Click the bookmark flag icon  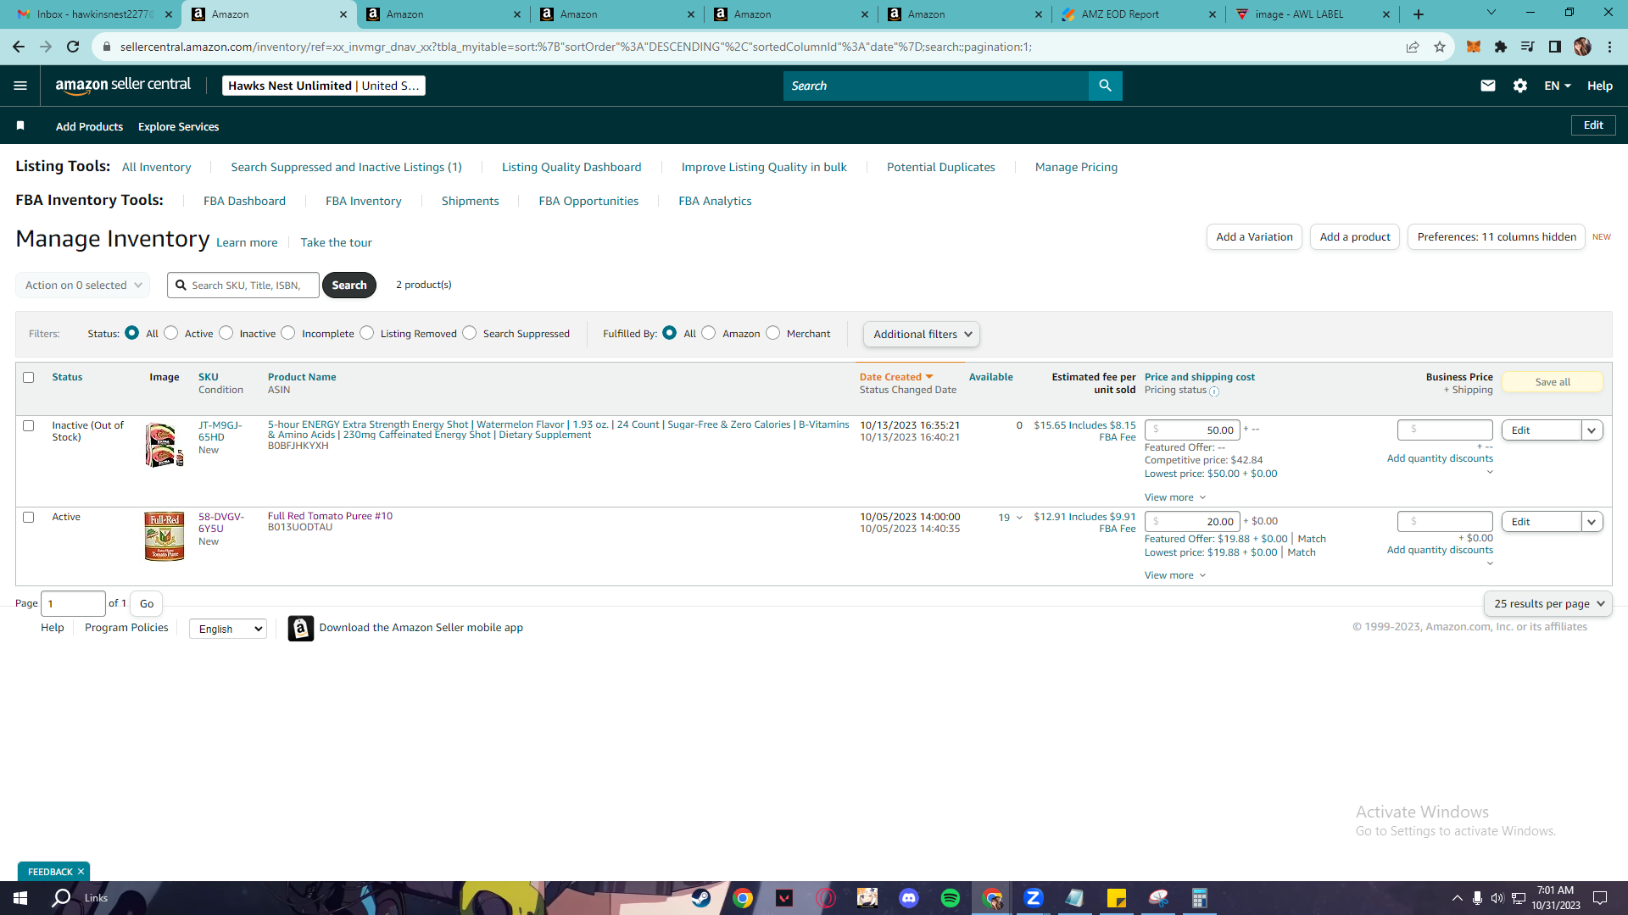20,126
